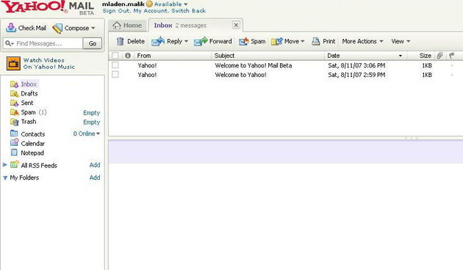463x270 pixels.
Task: Collapse the My Folders section
Action: tap(5, 178)
